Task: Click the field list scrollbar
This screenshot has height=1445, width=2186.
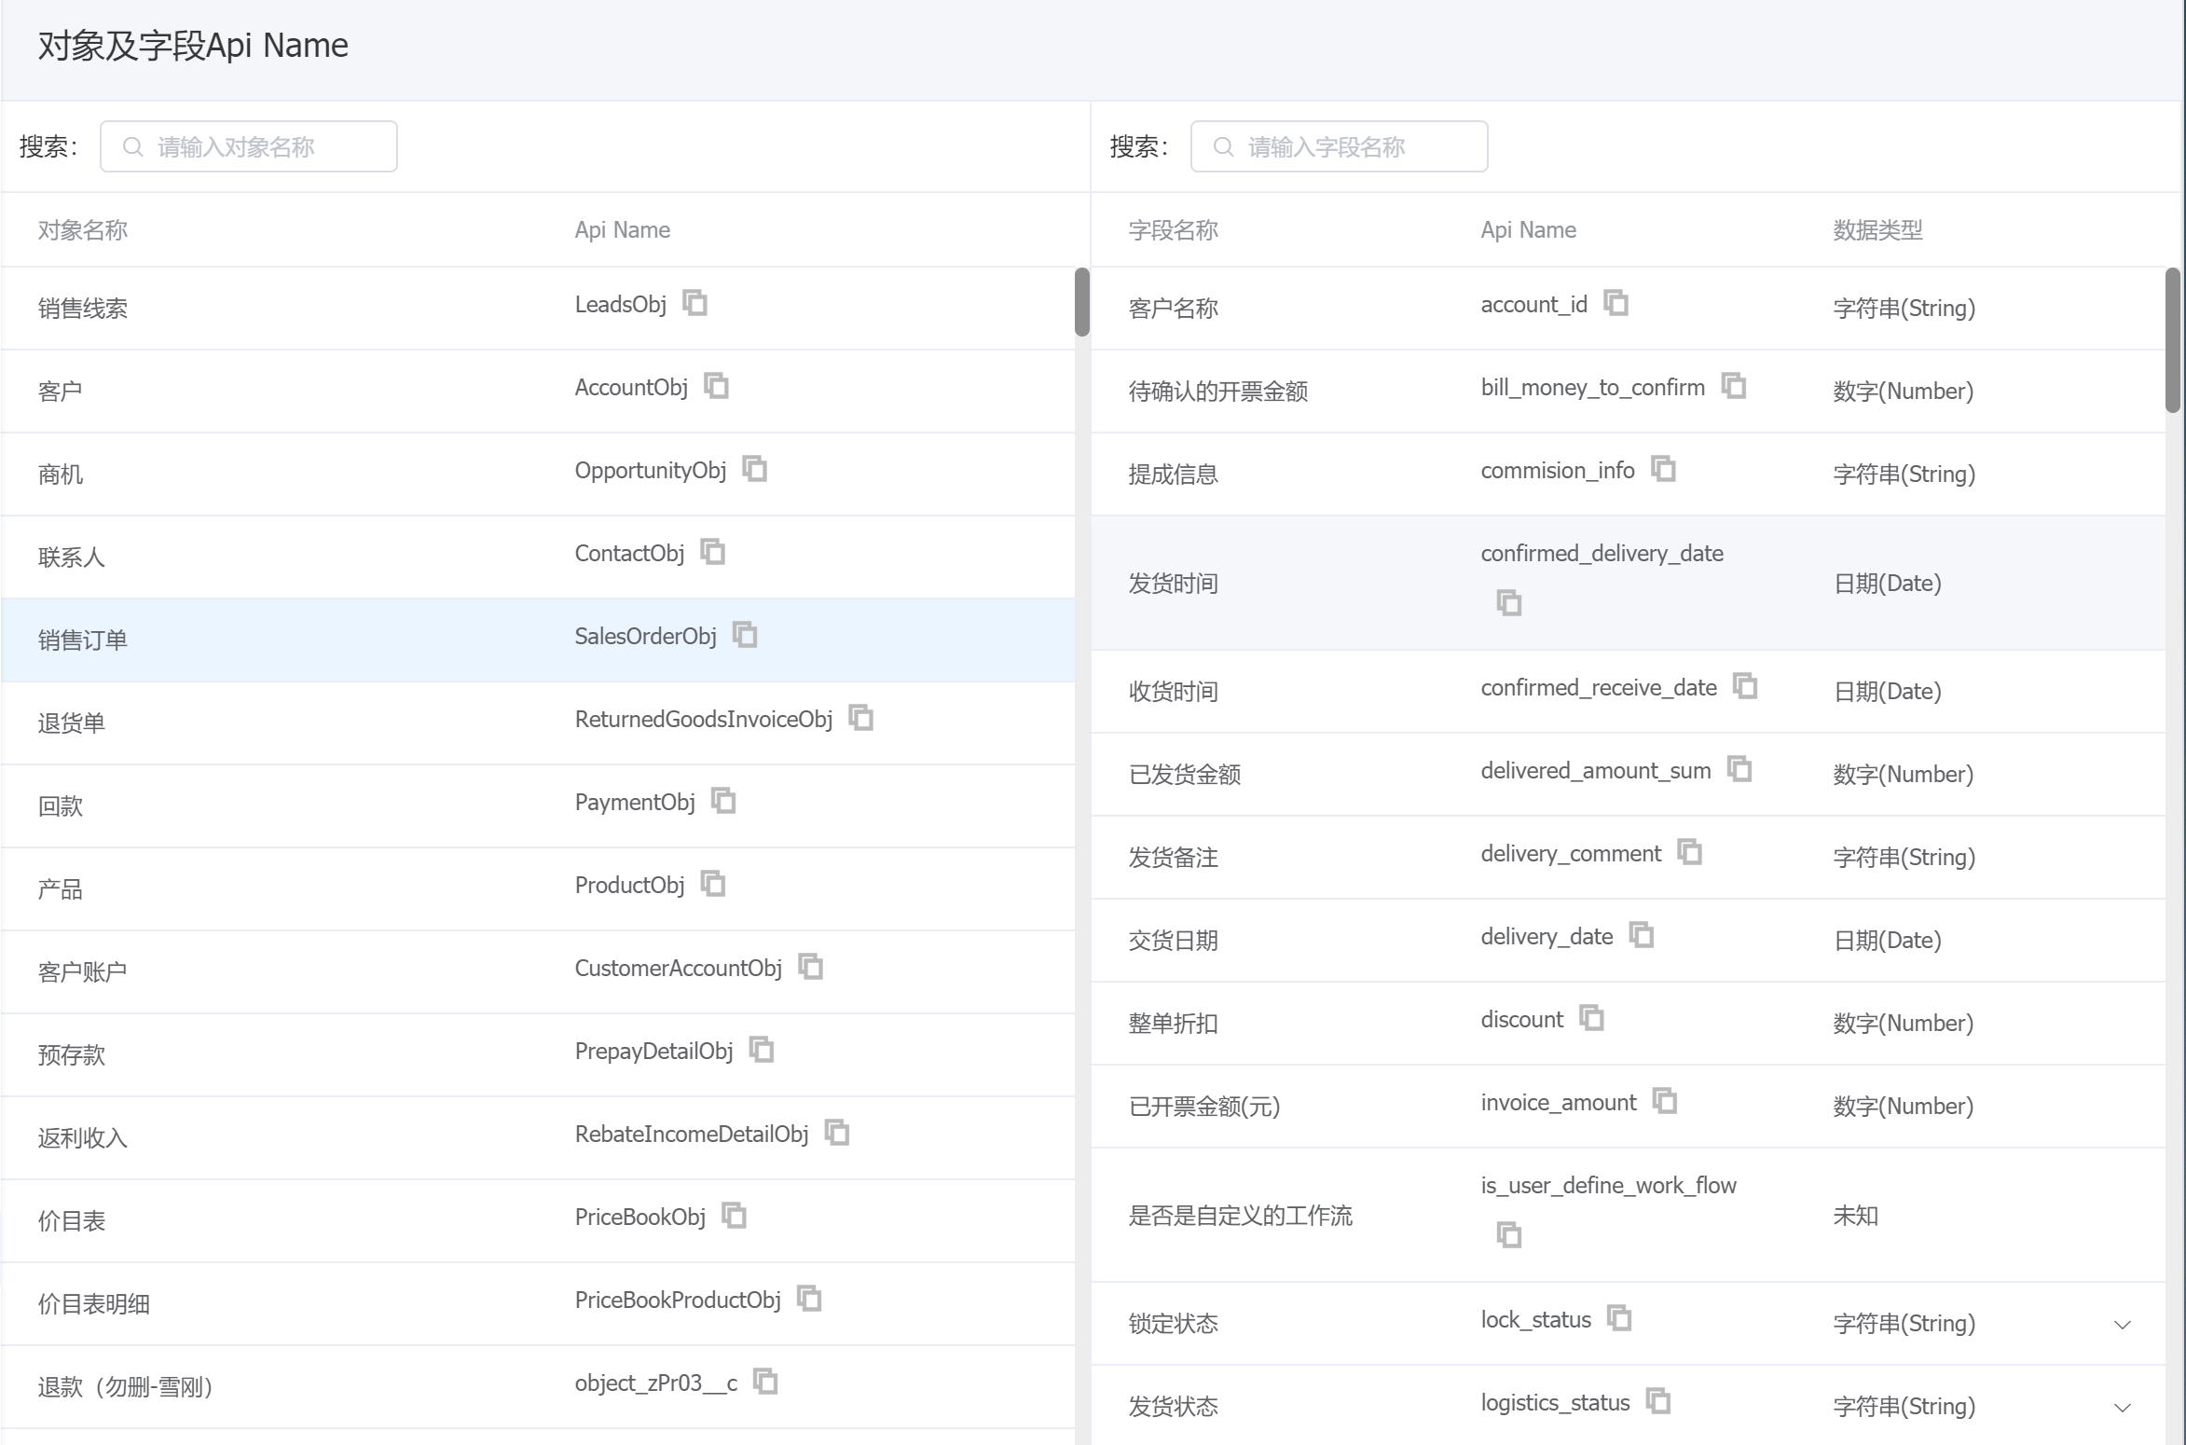Action: pos(2173,340)
